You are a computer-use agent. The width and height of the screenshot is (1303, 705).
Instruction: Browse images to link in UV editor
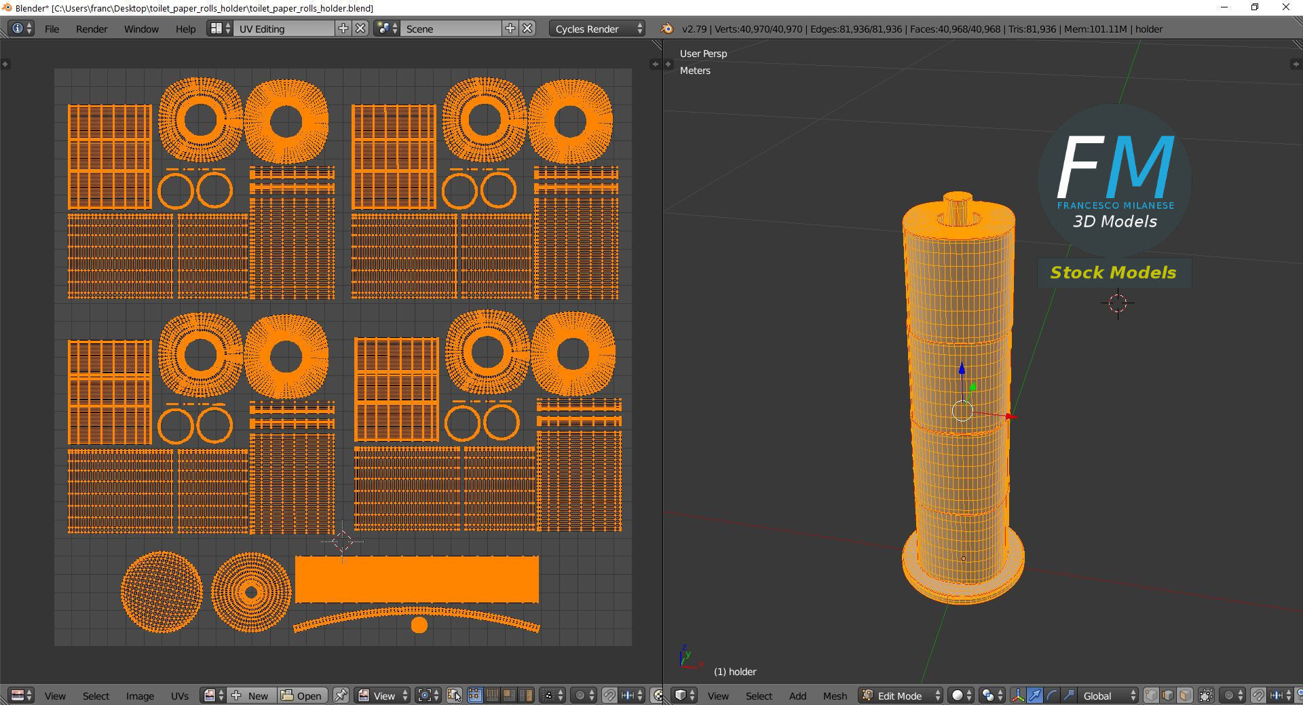pos(213,696)
